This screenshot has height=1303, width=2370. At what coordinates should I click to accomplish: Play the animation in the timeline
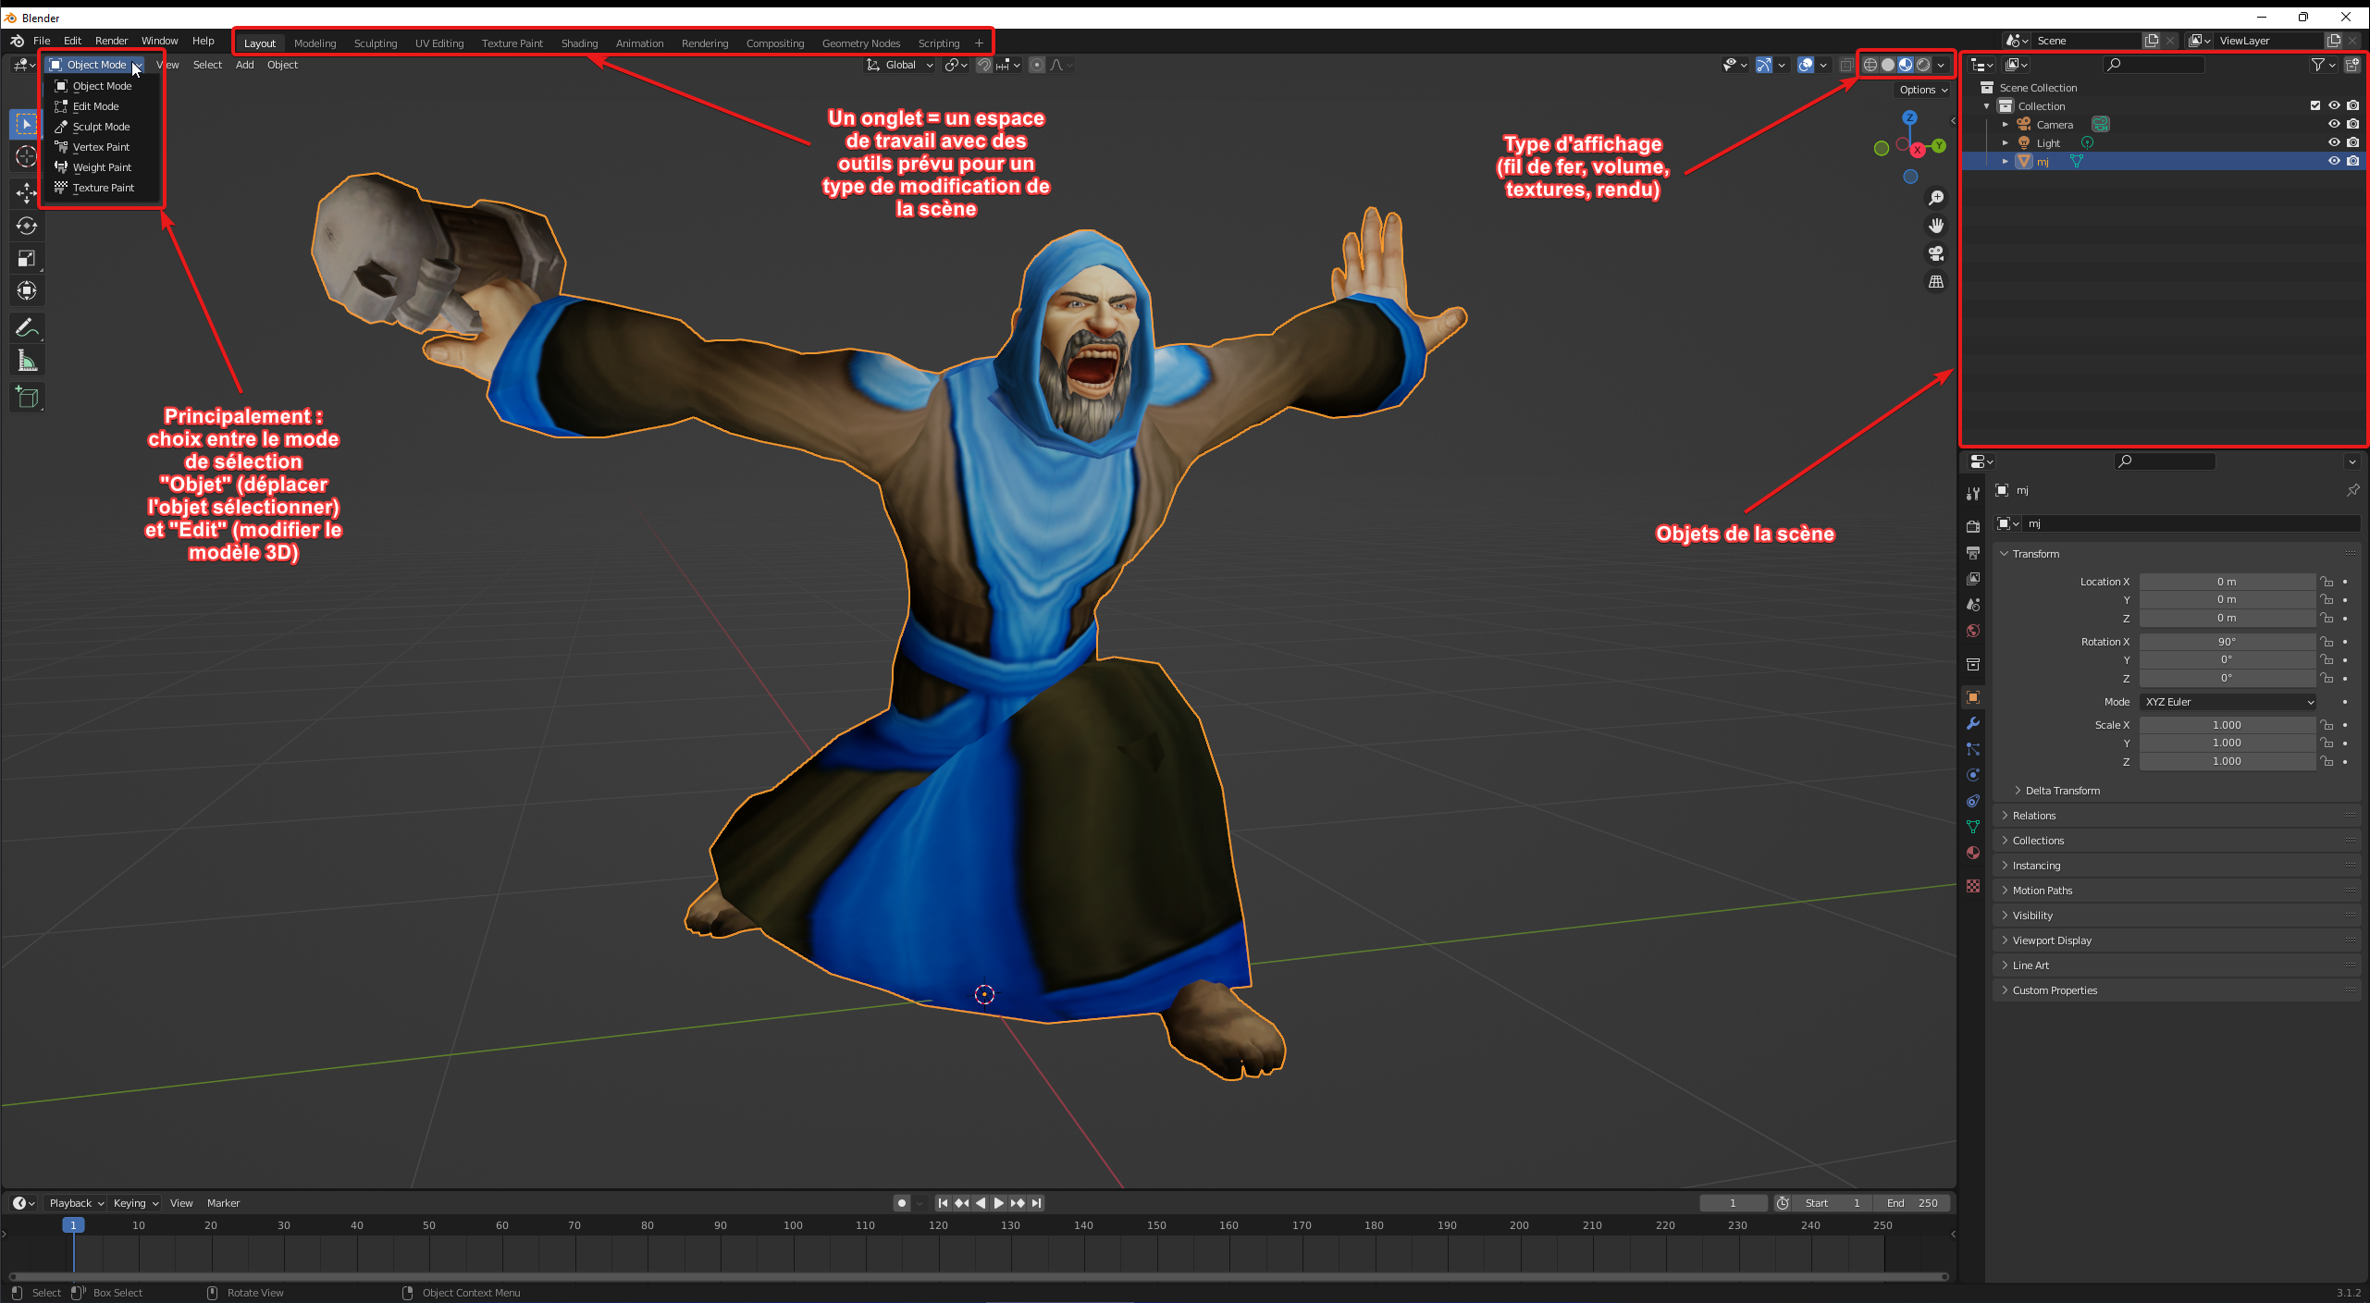998,1203
